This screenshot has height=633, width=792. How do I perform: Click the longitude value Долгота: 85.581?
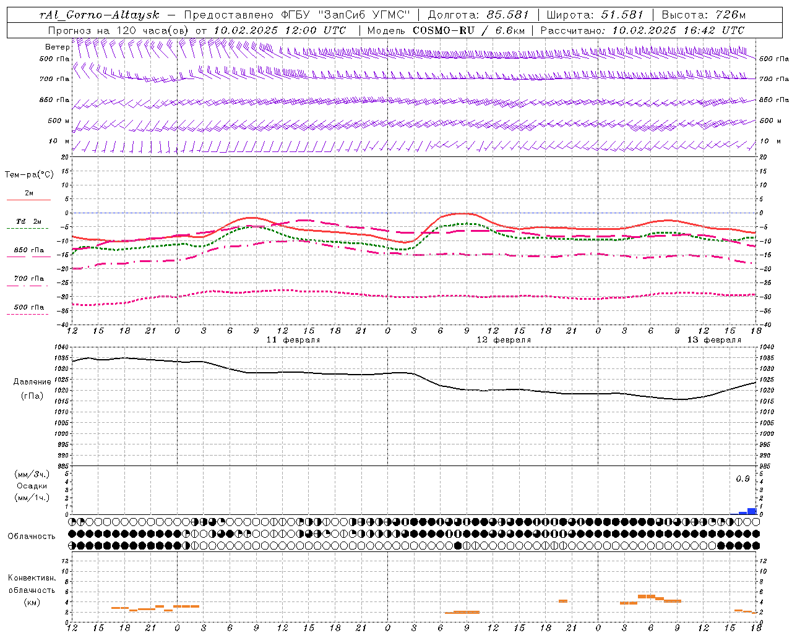click(x=478, y=15)
